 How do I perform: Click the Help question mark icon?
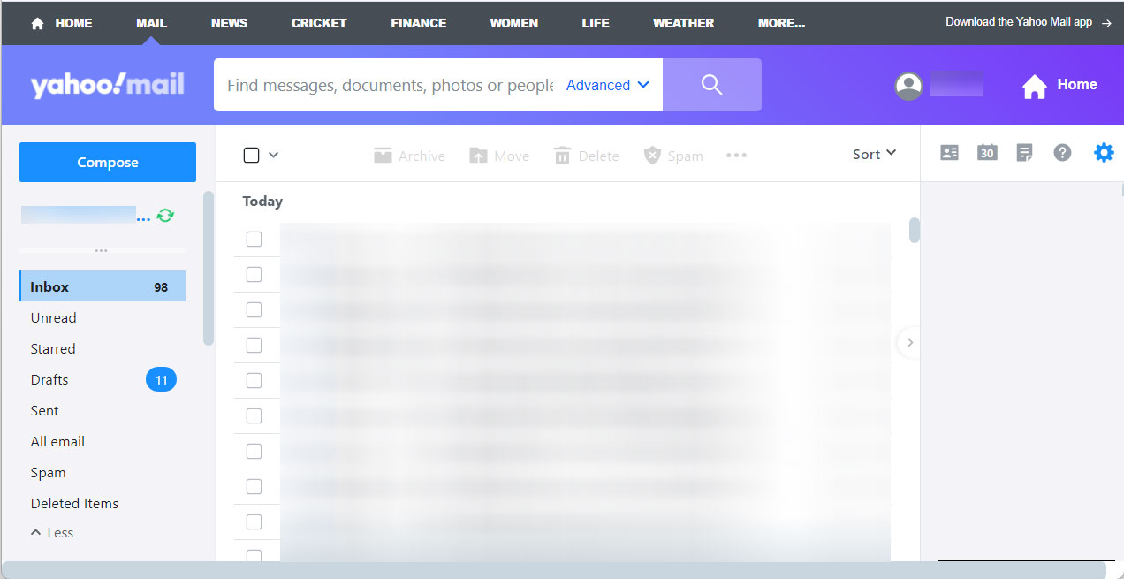(x=1062, y=152)
